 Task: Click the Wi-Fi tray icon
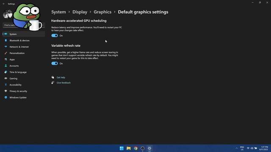pos(248,148)
